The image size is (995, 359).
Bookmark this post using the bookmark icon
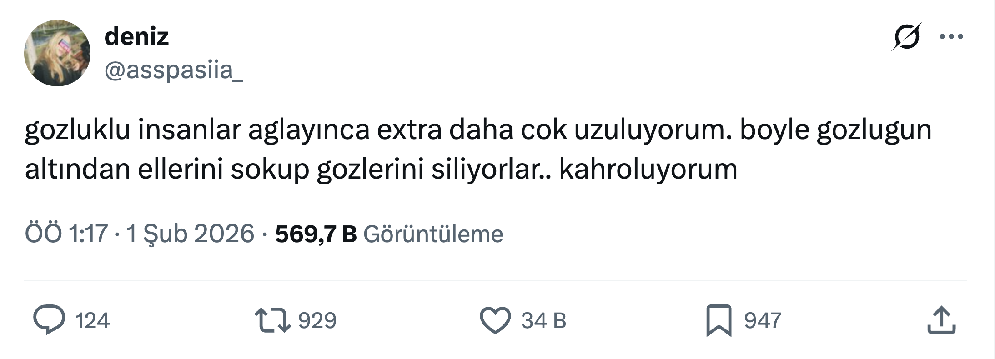(x=719, y=320)
